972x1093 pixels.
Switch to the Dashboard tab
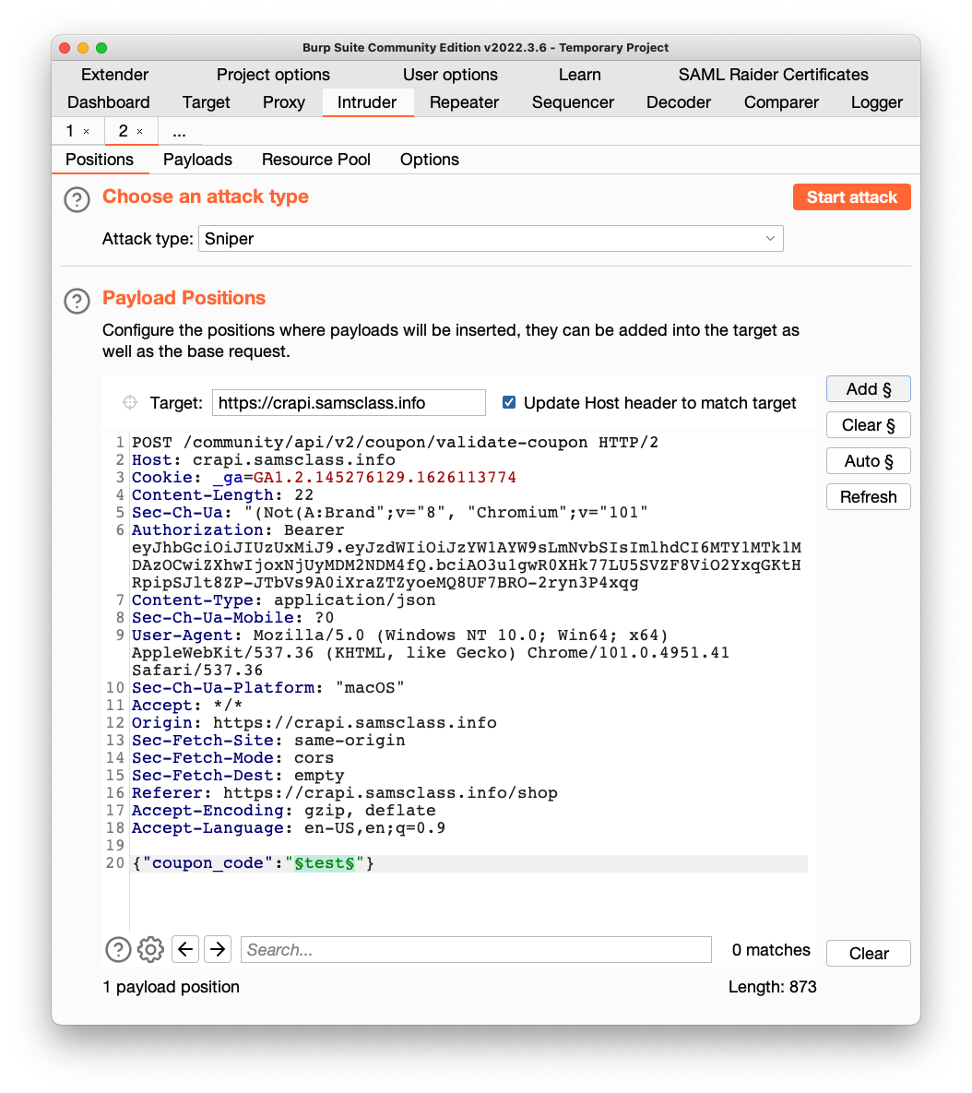coord(109,102)
